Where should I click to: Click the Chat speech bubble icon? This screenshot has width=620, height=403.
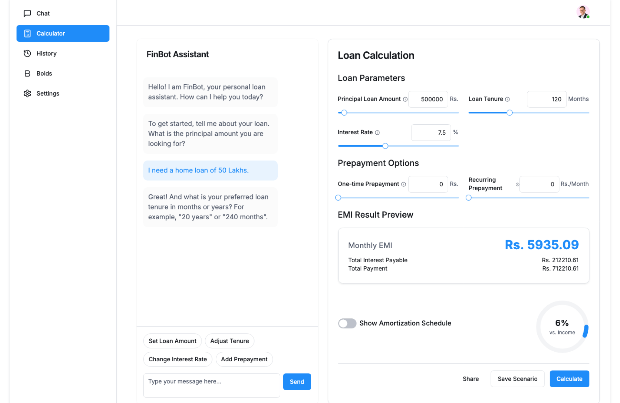tap(27, 13)
